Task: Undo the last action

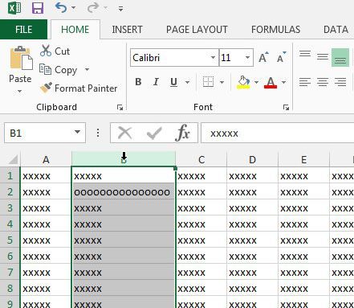Action: click(61, 8)
